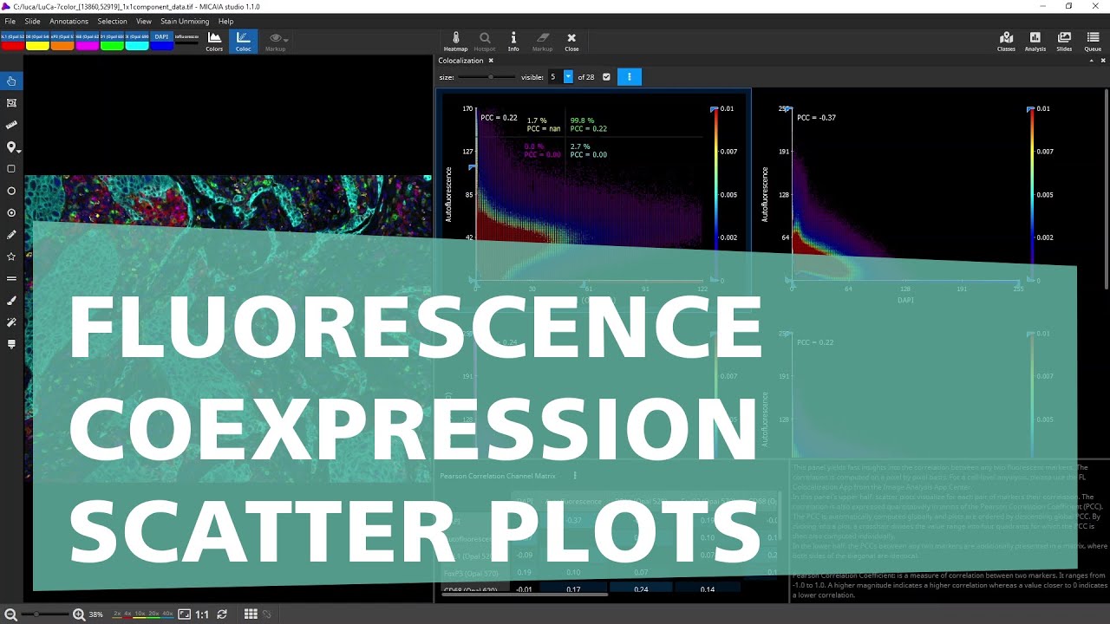Toggle the cyan Opal 690 channel
Image resolution: width=1110 pixels, height=624 pixels.
[x=137, y=42]
